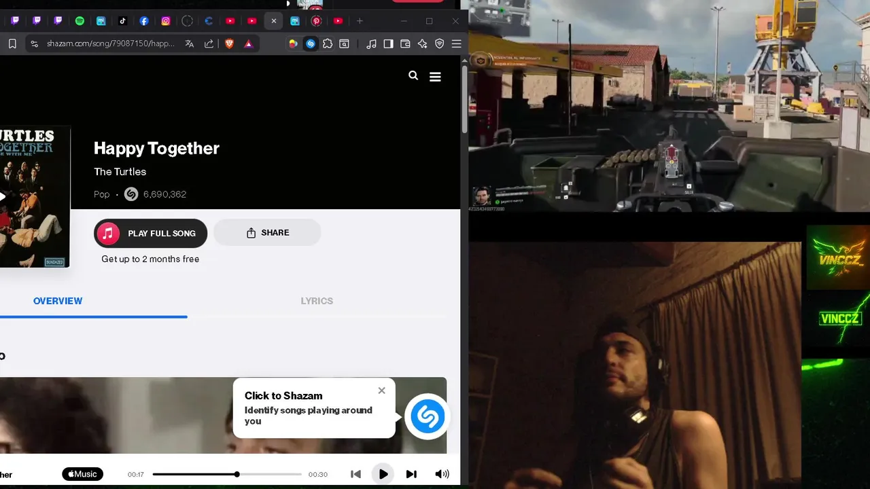Skip to the previous track
This screenshot has height=489, width=870.
point(355,474)
